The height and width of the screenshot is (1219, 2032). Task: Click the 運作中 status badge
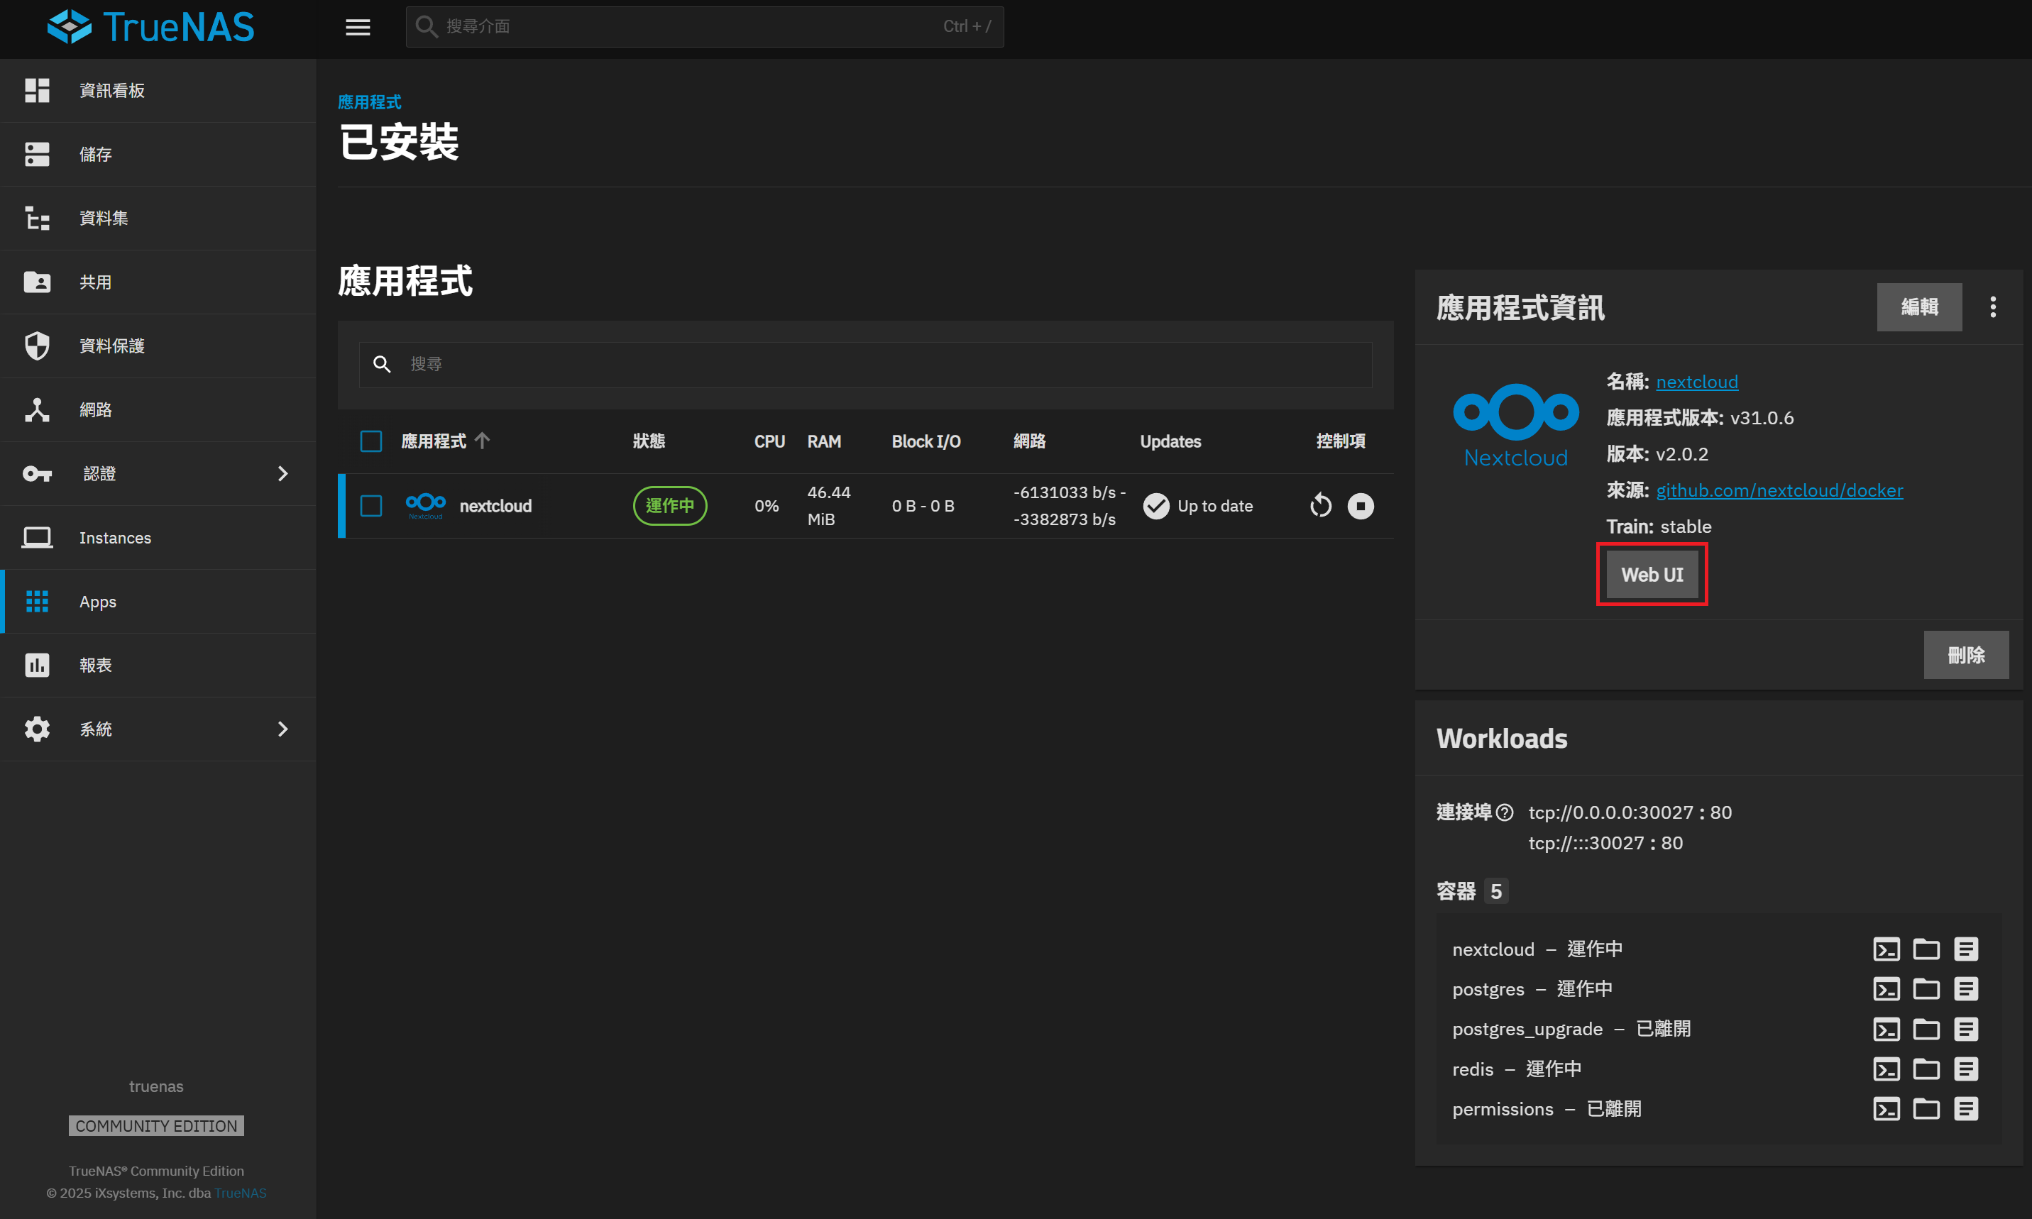(670, 505)
